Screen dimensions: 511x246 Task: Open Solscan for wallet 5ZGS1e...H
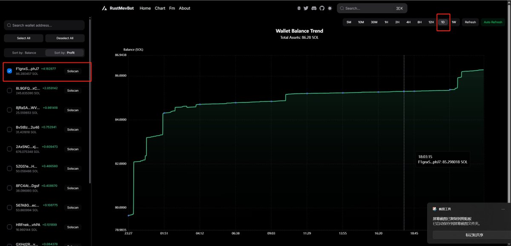click(73, 168)
